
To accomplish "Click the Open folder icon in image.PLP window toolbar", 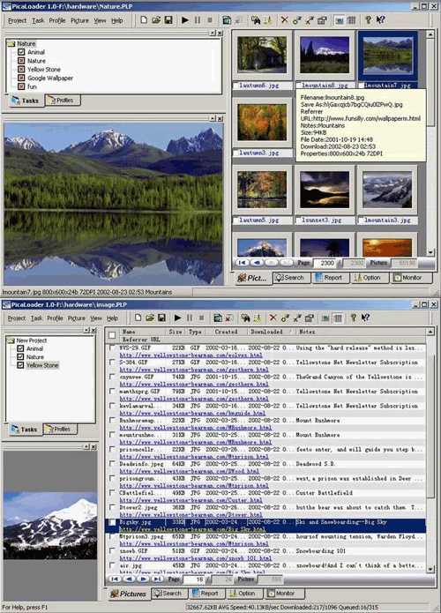I will tap(150, 318).
